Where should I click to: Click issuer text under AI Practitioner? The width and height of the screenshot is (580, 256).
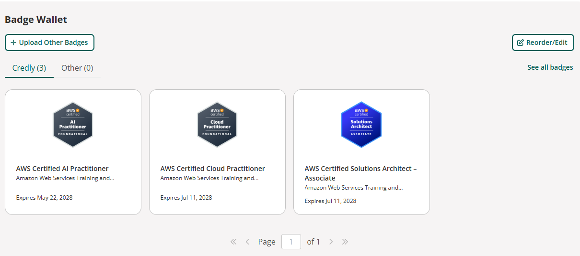tap(65, 178)
